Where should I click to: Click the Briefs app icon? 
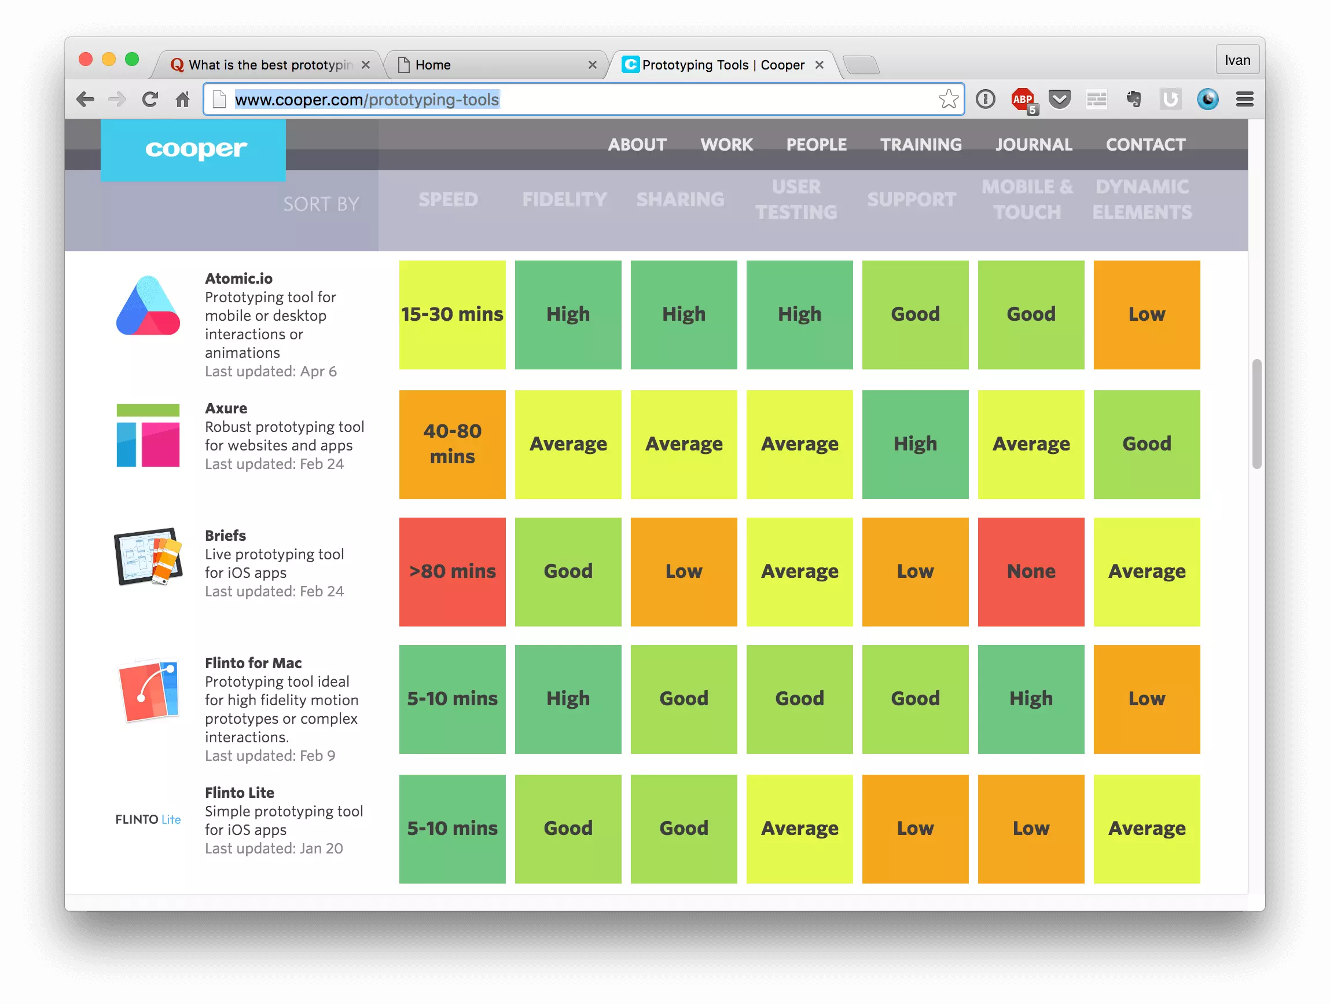click(148, 556)
